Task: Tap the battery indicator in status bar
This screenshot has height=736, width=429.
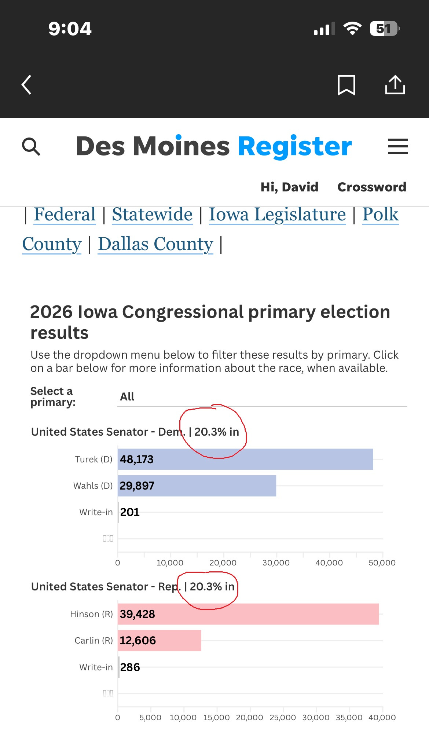Action: pyautogui.click(x=385, y=29)
